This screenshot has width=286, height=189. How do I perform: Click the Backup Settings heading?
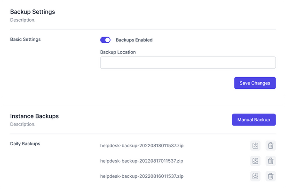(x=32, y=12)
